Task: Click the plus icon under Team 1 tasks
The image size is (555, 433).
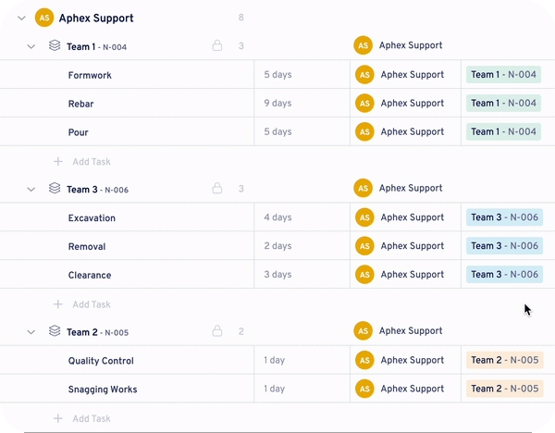Action: tap(58, 162)
